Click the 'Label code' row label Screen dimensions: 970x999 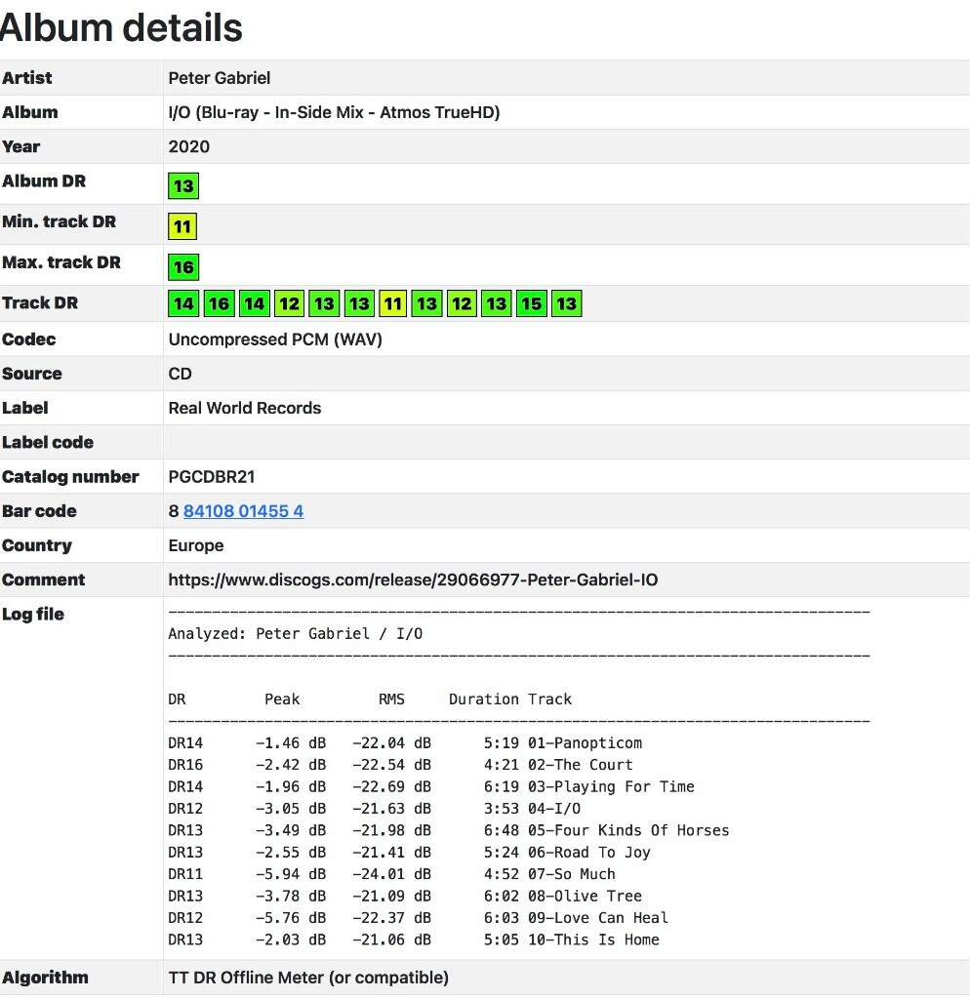tap(48, 442)
